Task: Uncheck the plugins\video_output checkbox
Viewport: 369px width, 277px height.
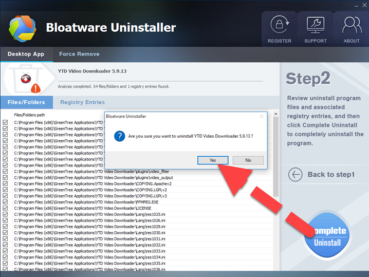Action: click(x=5, y=177)
